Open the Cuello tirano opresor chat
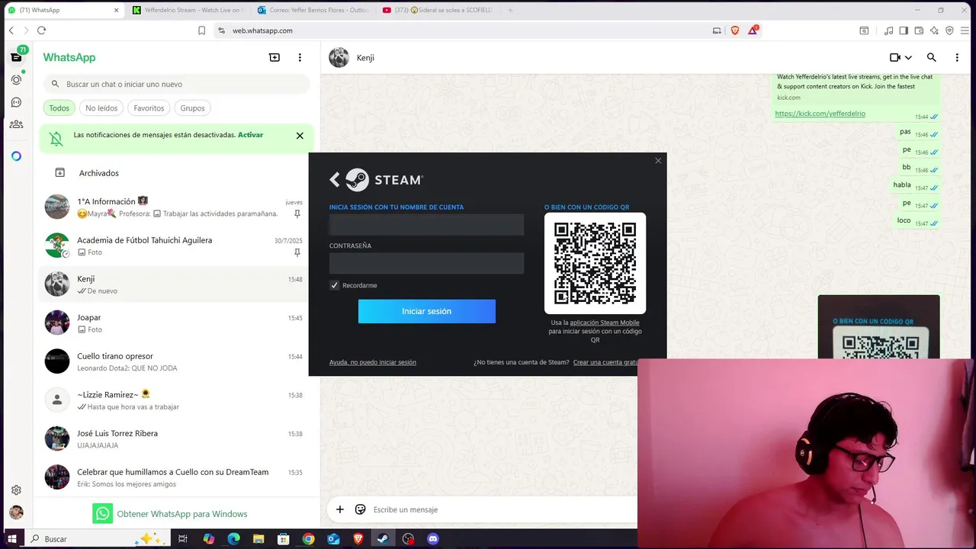This screenshot has width=976, height=549. coord(174,361)
